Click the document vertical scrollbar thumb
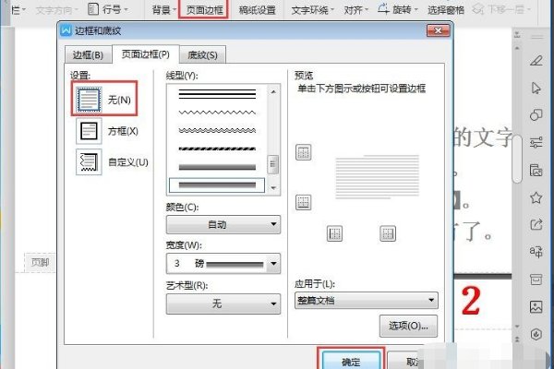 pos(517,159)
